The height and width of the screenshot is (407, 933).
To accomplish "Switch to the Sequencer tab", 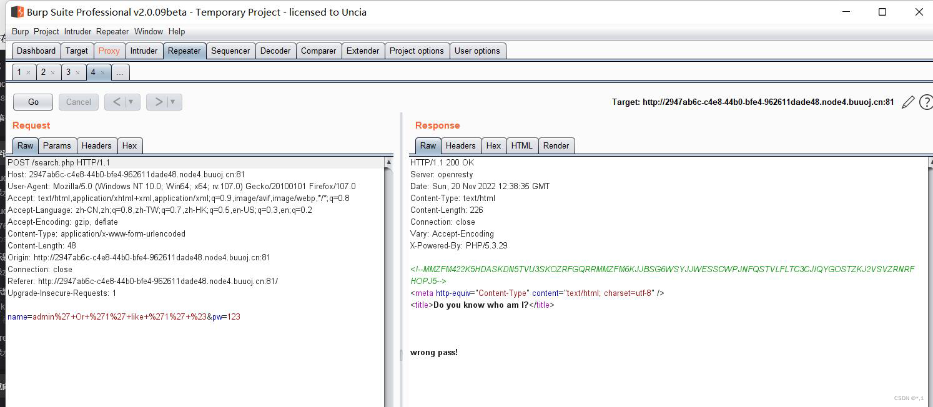I will [x=230, y=51].
